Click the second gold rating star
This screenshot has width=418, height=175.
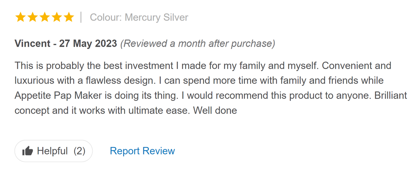32,17
